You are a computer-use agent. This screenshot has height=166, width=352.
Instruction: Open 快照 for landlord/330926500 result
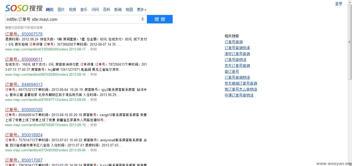pyautogui.click(x=94, y=49)
